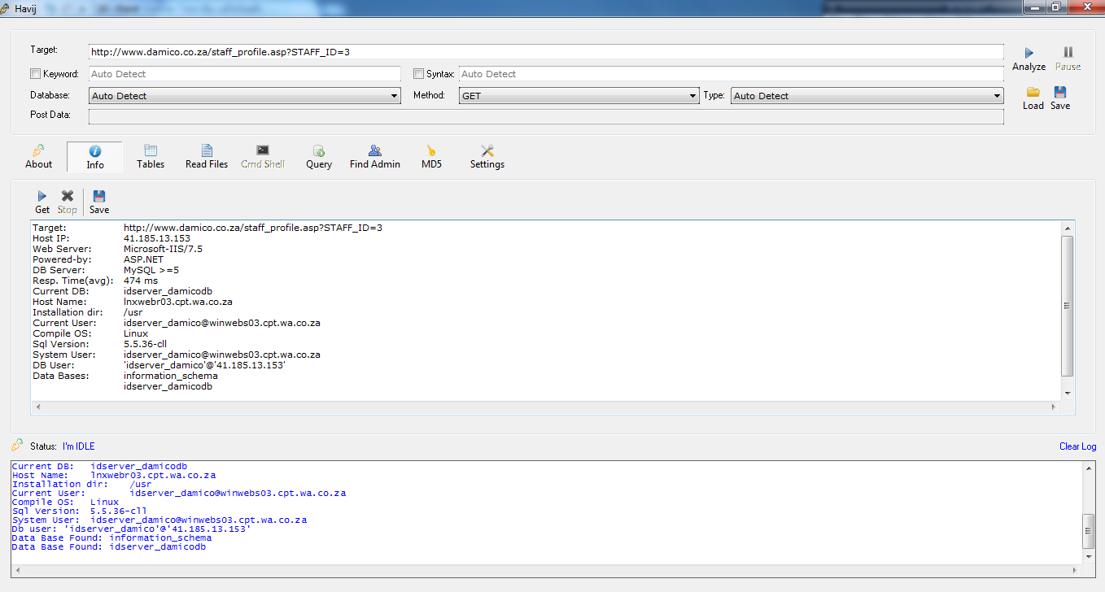
Task: Open the Settings tab
Action: [x=487, y=157]
